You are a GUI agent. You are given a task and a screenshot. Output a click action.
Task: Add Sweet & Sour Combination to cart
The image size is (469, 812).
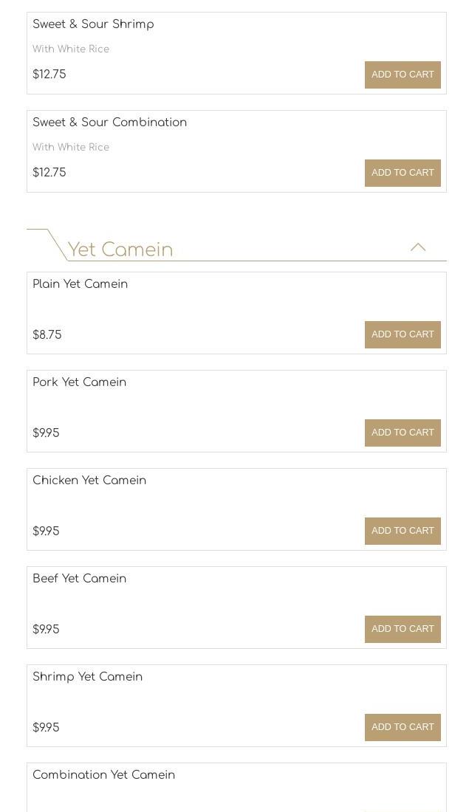[403, 173]
